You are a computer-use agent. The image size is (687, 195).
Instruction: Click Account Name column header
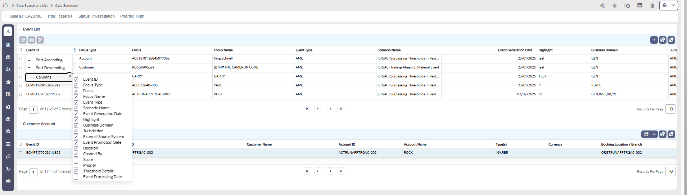[x=415, y=144]
